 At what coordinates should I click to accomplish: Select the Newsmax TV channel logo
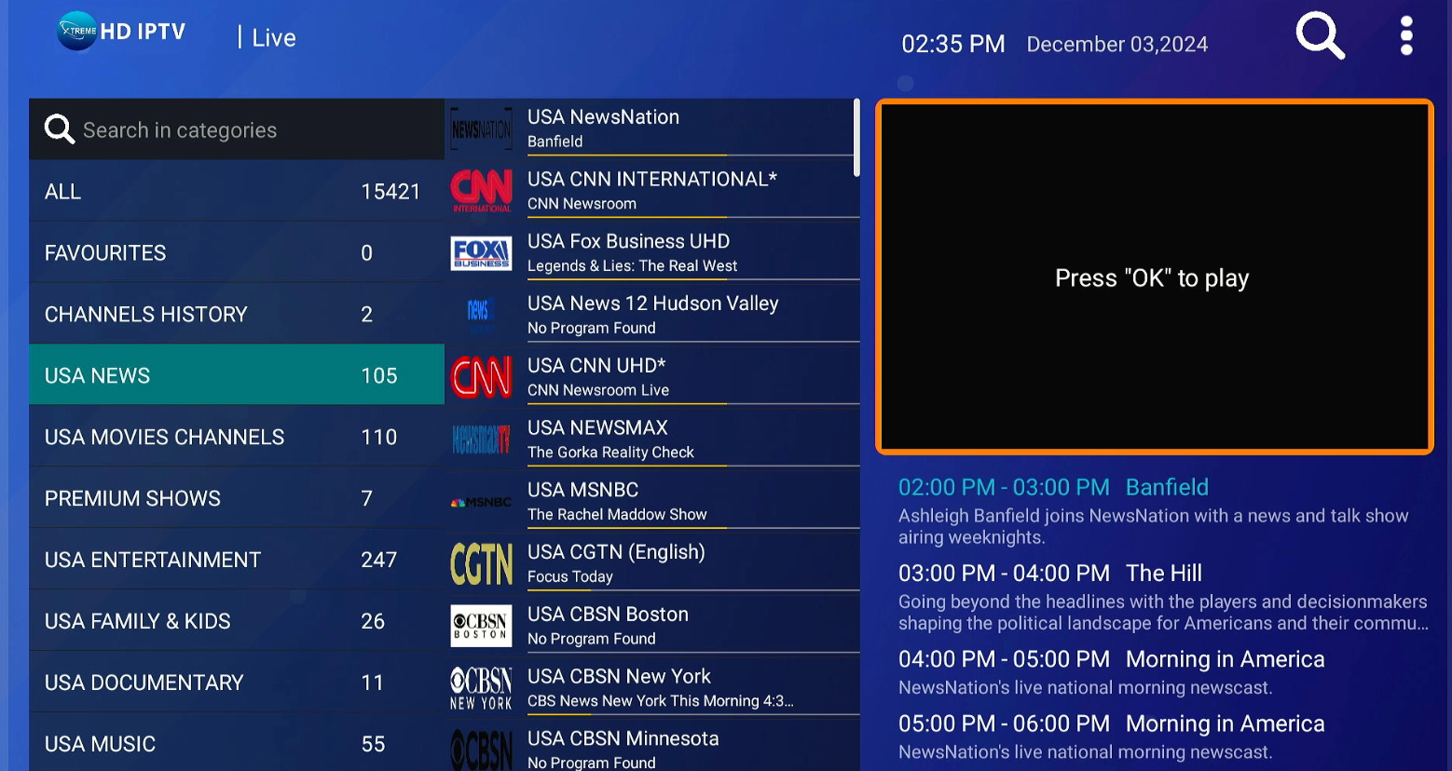482,439
